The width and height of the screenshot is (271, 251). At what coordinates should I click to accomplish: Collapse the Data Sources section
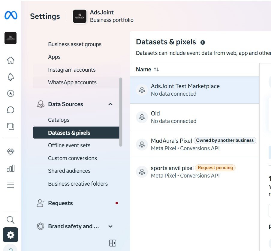[x=110, y=104]
